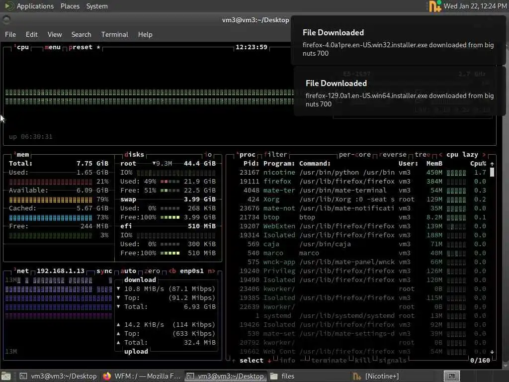Toggle tree view in proc box

tap(423, 155)
